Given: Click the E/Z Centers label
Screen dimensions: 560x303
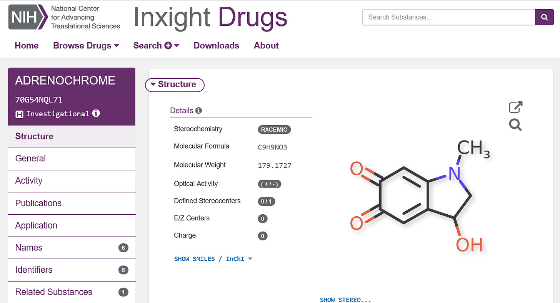Looking at the screenshot, I should pos(192,218).
